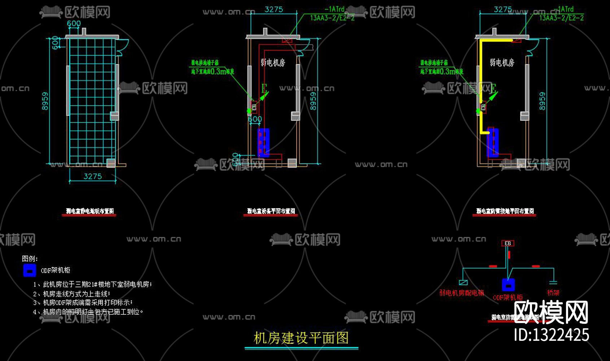This screenshot has width=610, height=361.
Task: Select the blue ODF cabinet inside the middle floor plan
Action: [x=263, y=141]
